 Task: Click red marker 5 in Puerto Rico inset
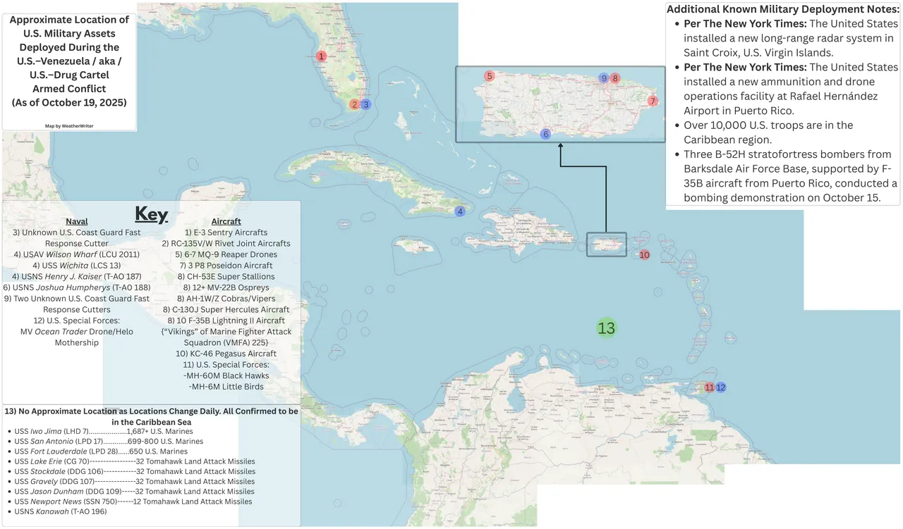click(x=490, y=76)
